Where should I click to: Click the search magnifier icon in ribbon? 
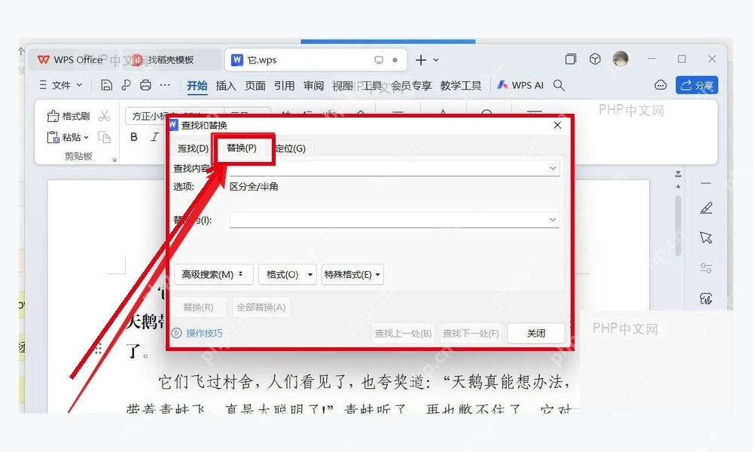(x=559, y=85)
